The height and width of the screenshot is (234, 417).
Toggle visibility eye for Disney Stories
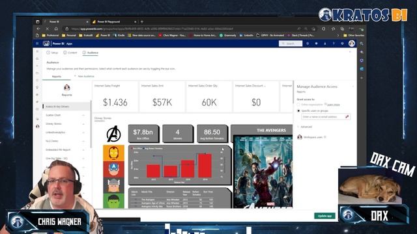[x=83, y=124]
